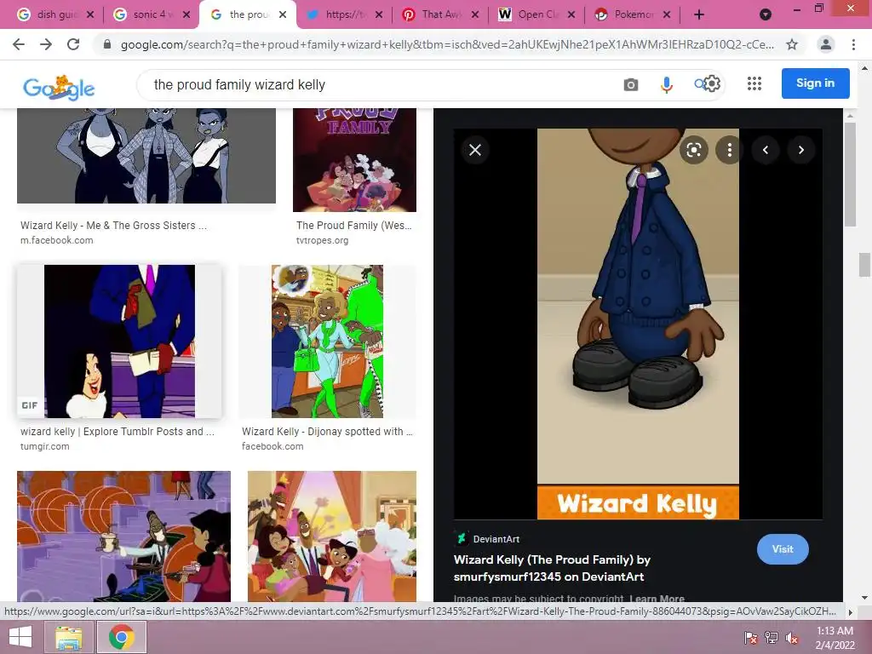This screenshot has height=654, width=872.
Task: Click the large Wizard Kelly preview image
Action: click(638, 324)
